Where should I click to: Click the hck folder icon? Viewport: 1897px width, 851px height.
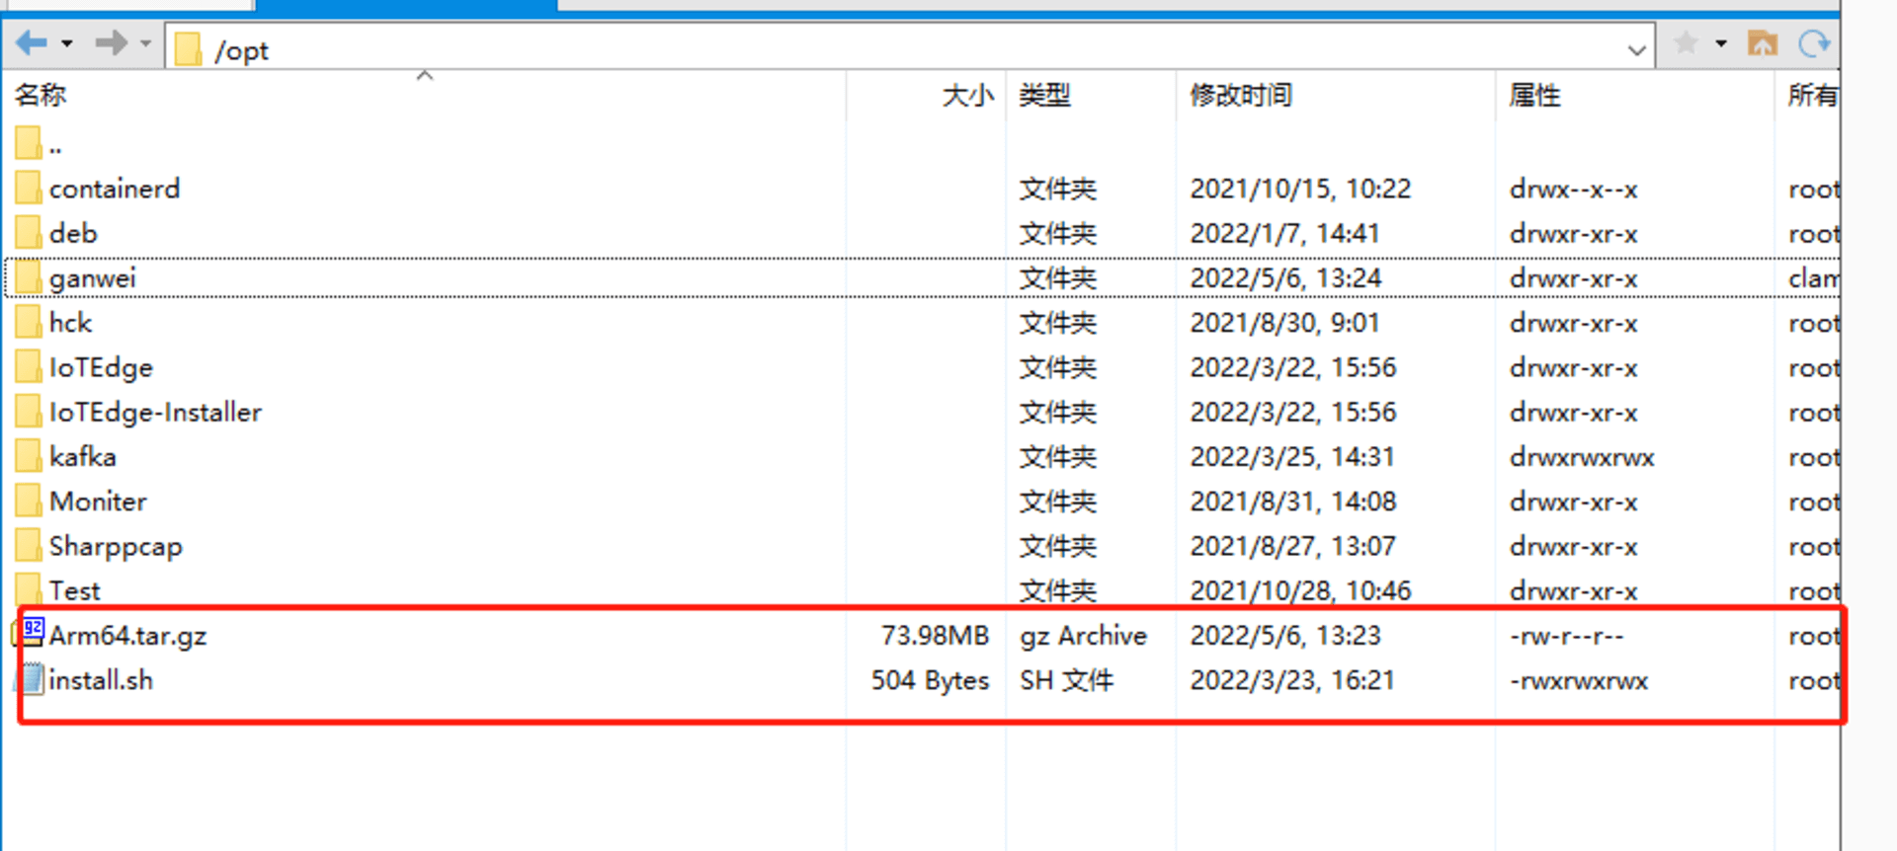pyautogui.click(x=28, y=323)
